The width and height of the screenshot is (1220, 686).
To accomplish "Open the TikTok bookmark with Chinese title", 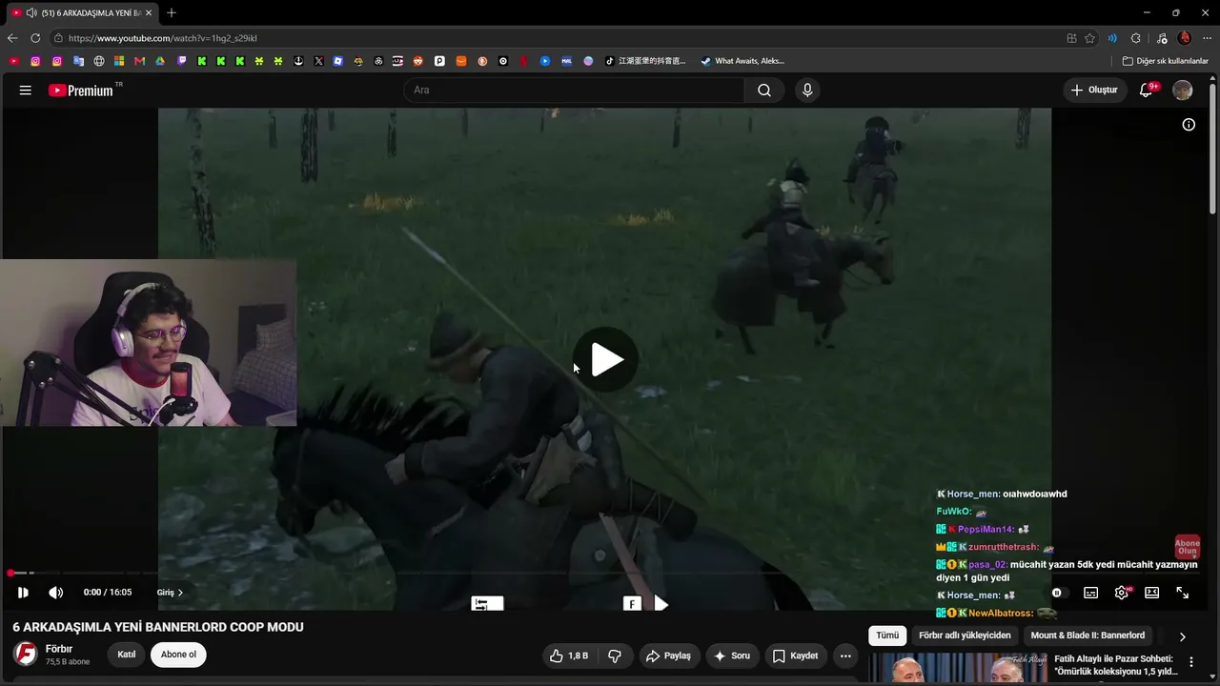I will pyautogui.click(x=645, y=61).
